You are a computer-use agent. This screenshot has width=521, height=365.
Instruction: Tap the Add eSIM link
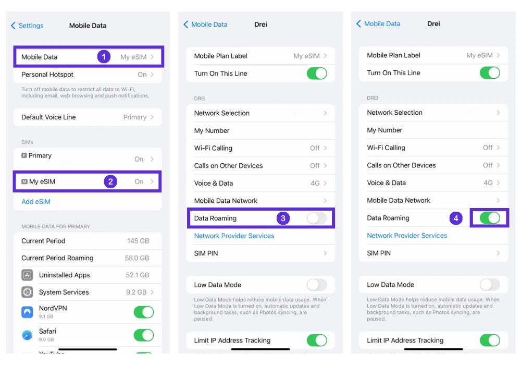point(36,202)
